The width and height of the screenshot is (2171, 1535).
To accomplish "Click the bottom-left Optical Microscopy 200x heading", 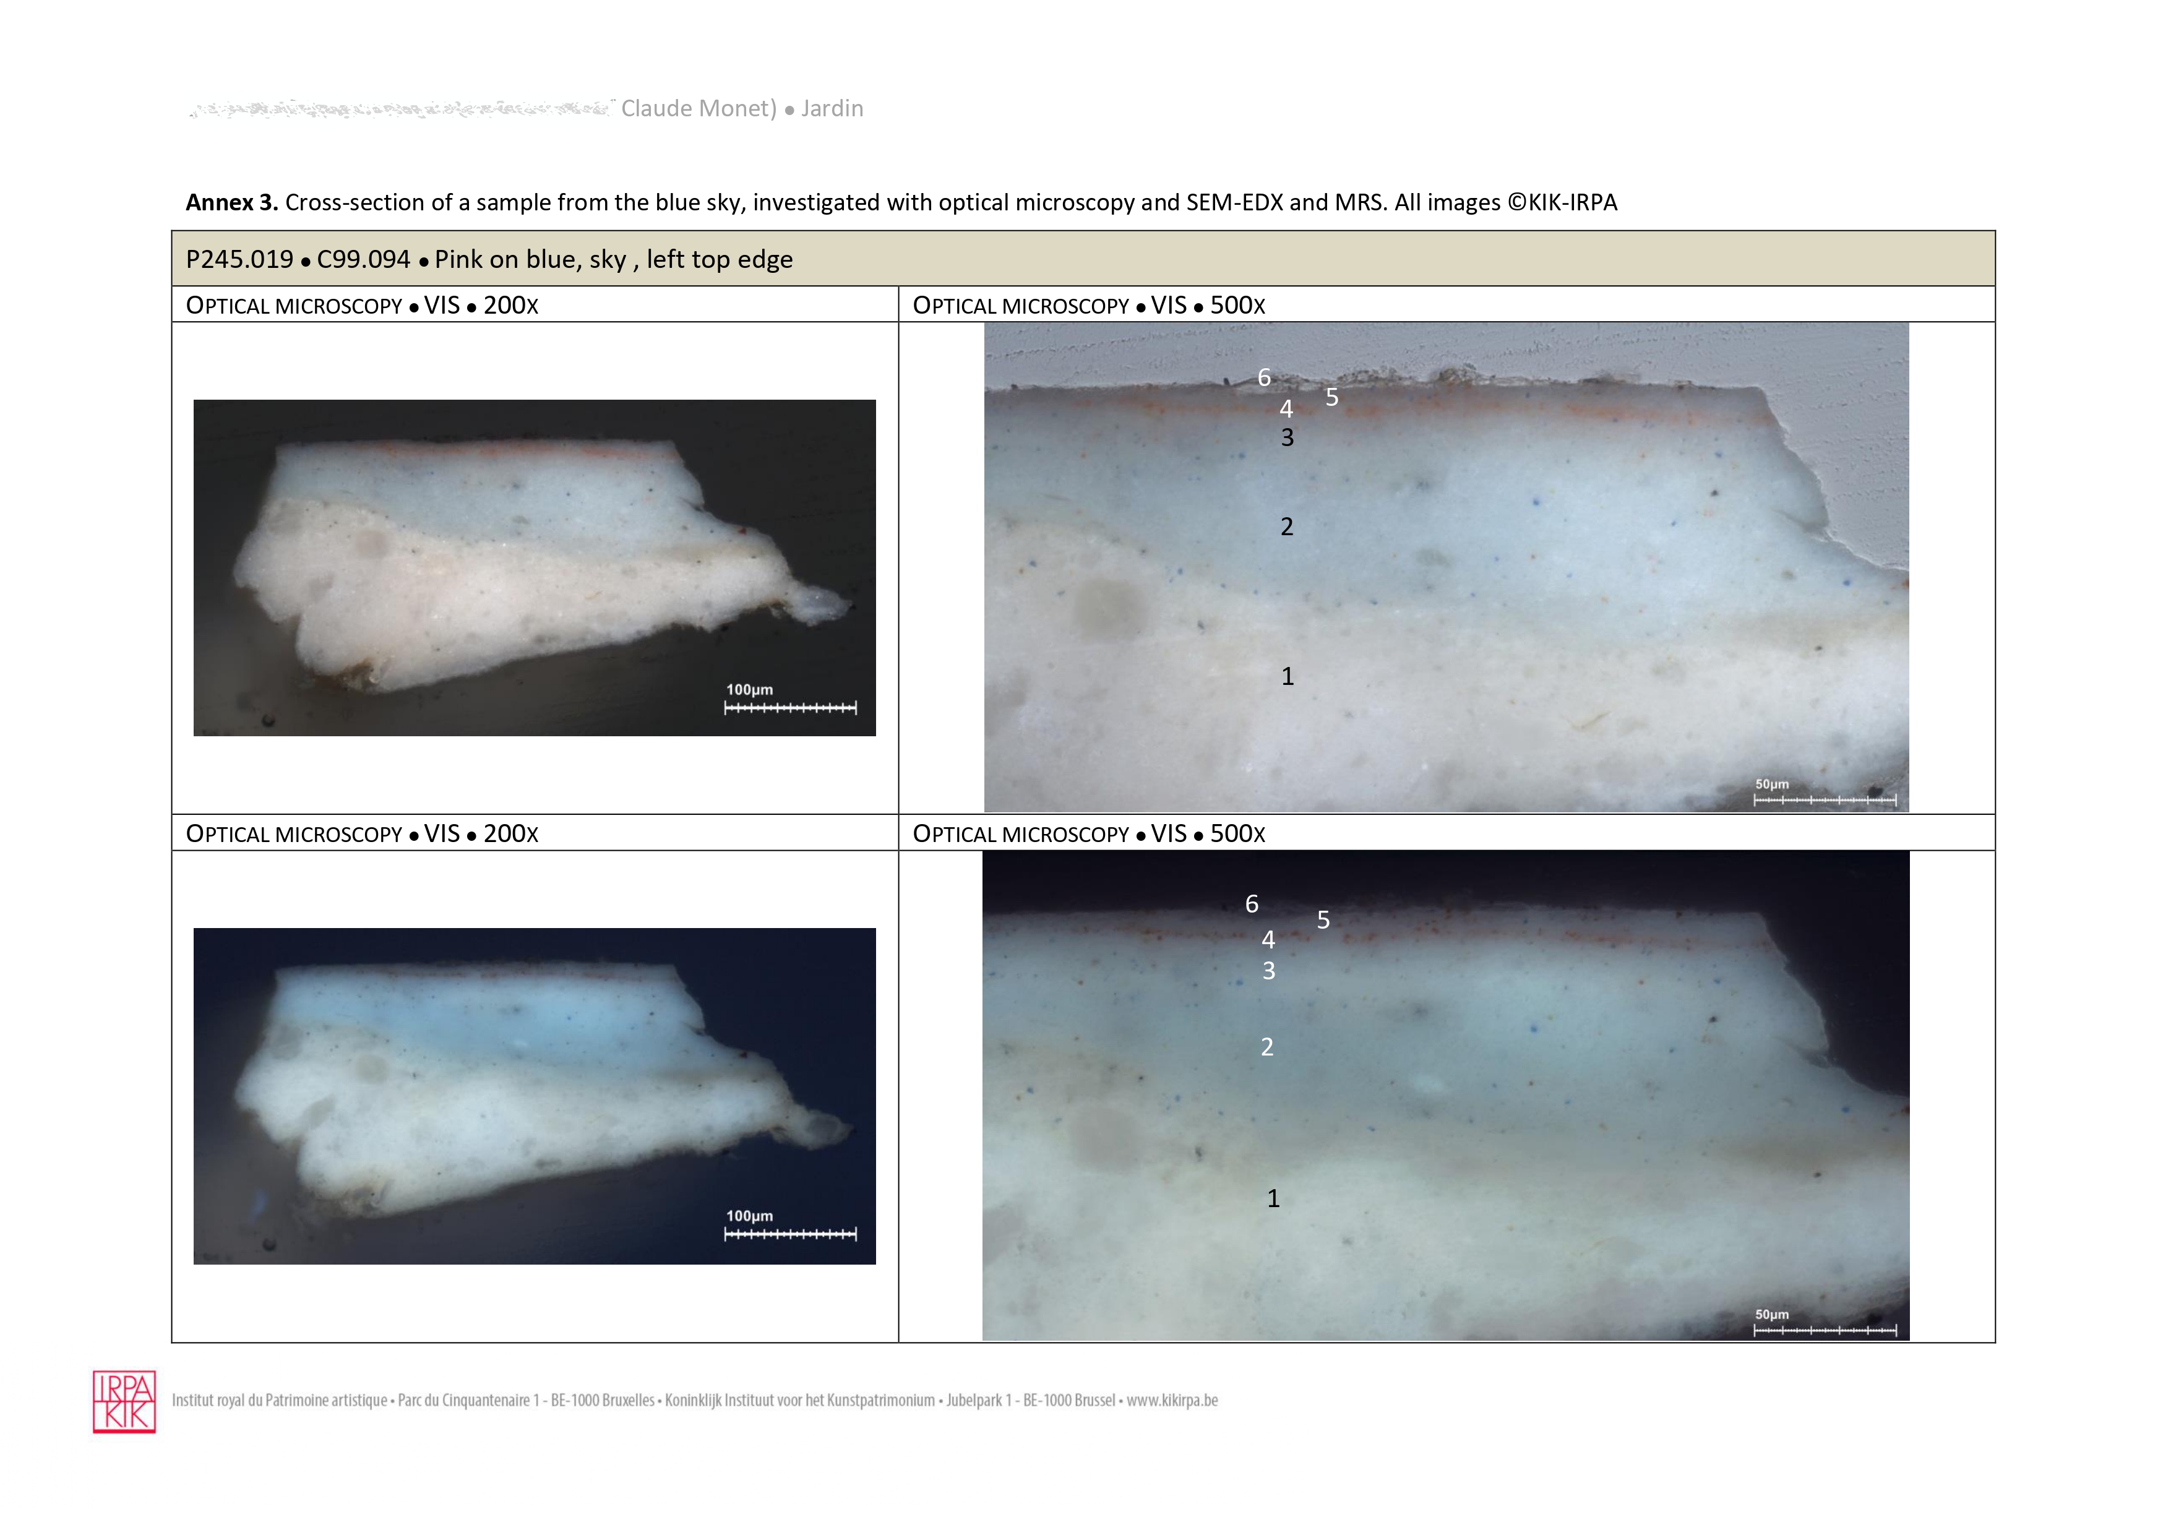I will (x=362, y=833).
